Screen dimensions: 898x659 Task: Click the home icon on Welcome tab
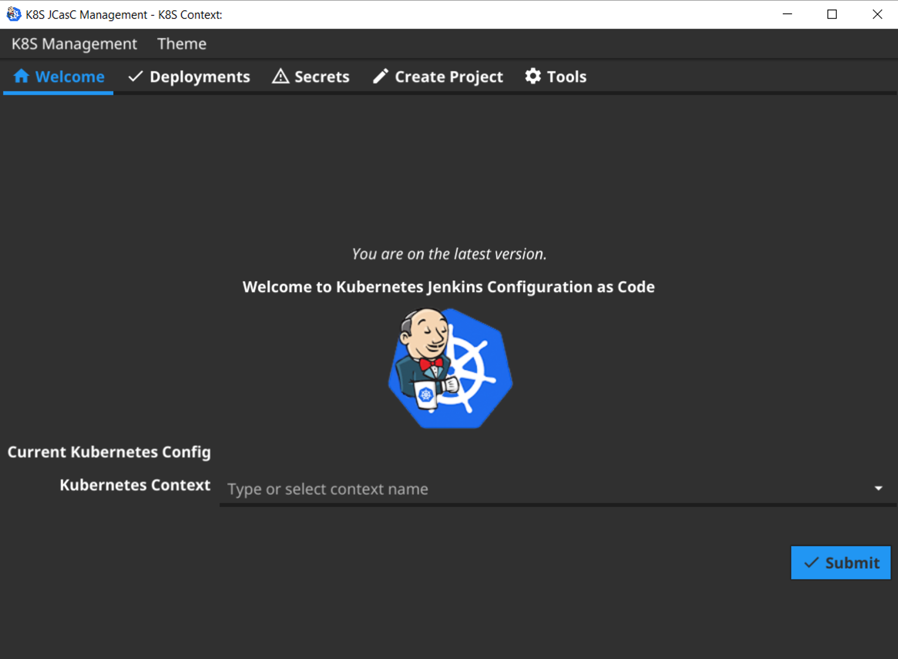point(21,76)
